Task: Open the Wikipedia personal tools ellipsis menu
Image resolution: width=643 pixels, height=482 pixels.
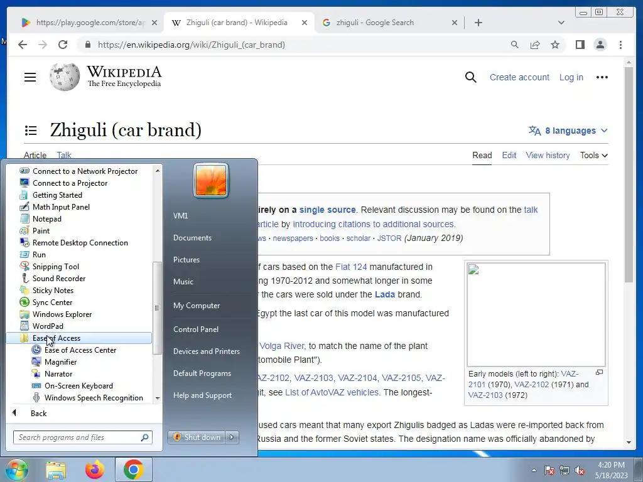Action: pyautogui.click(x=602, y=77)
